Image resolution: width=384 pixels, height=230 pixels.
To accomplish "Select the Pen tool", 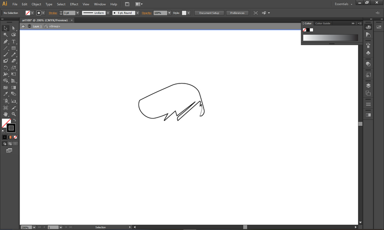I will tap(5, 41).
